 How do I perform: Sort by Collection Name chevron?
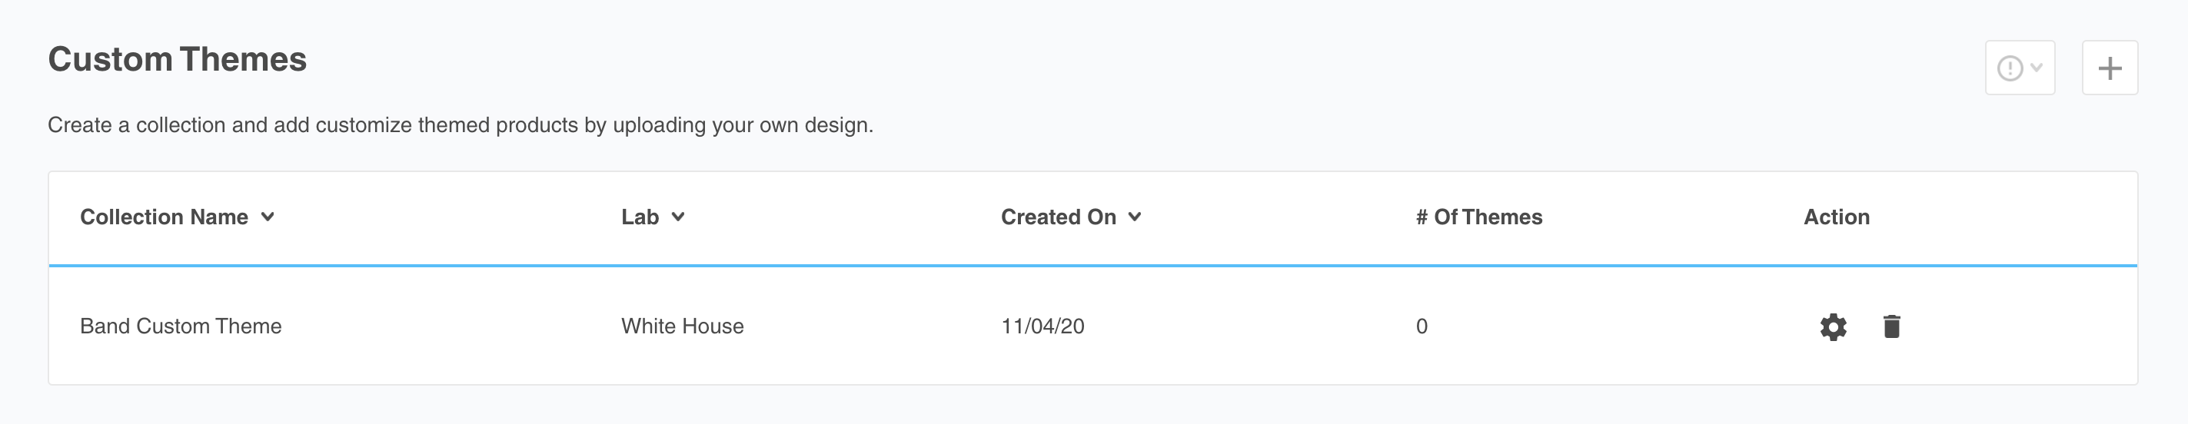[x=268, y=217]
